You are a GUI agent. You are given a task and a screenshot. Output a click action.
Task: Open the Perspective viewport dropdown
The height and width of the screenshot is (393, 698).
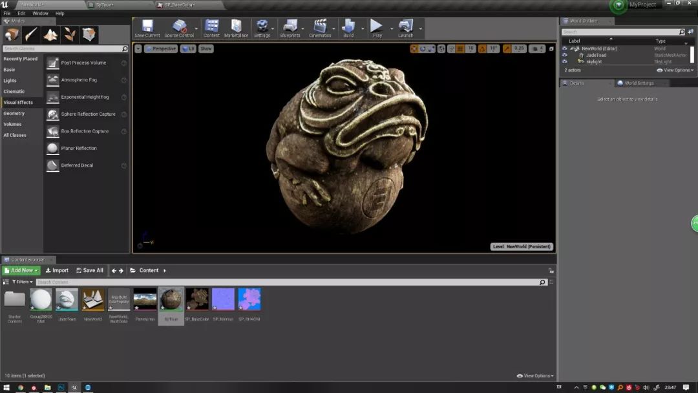[162, 48]
